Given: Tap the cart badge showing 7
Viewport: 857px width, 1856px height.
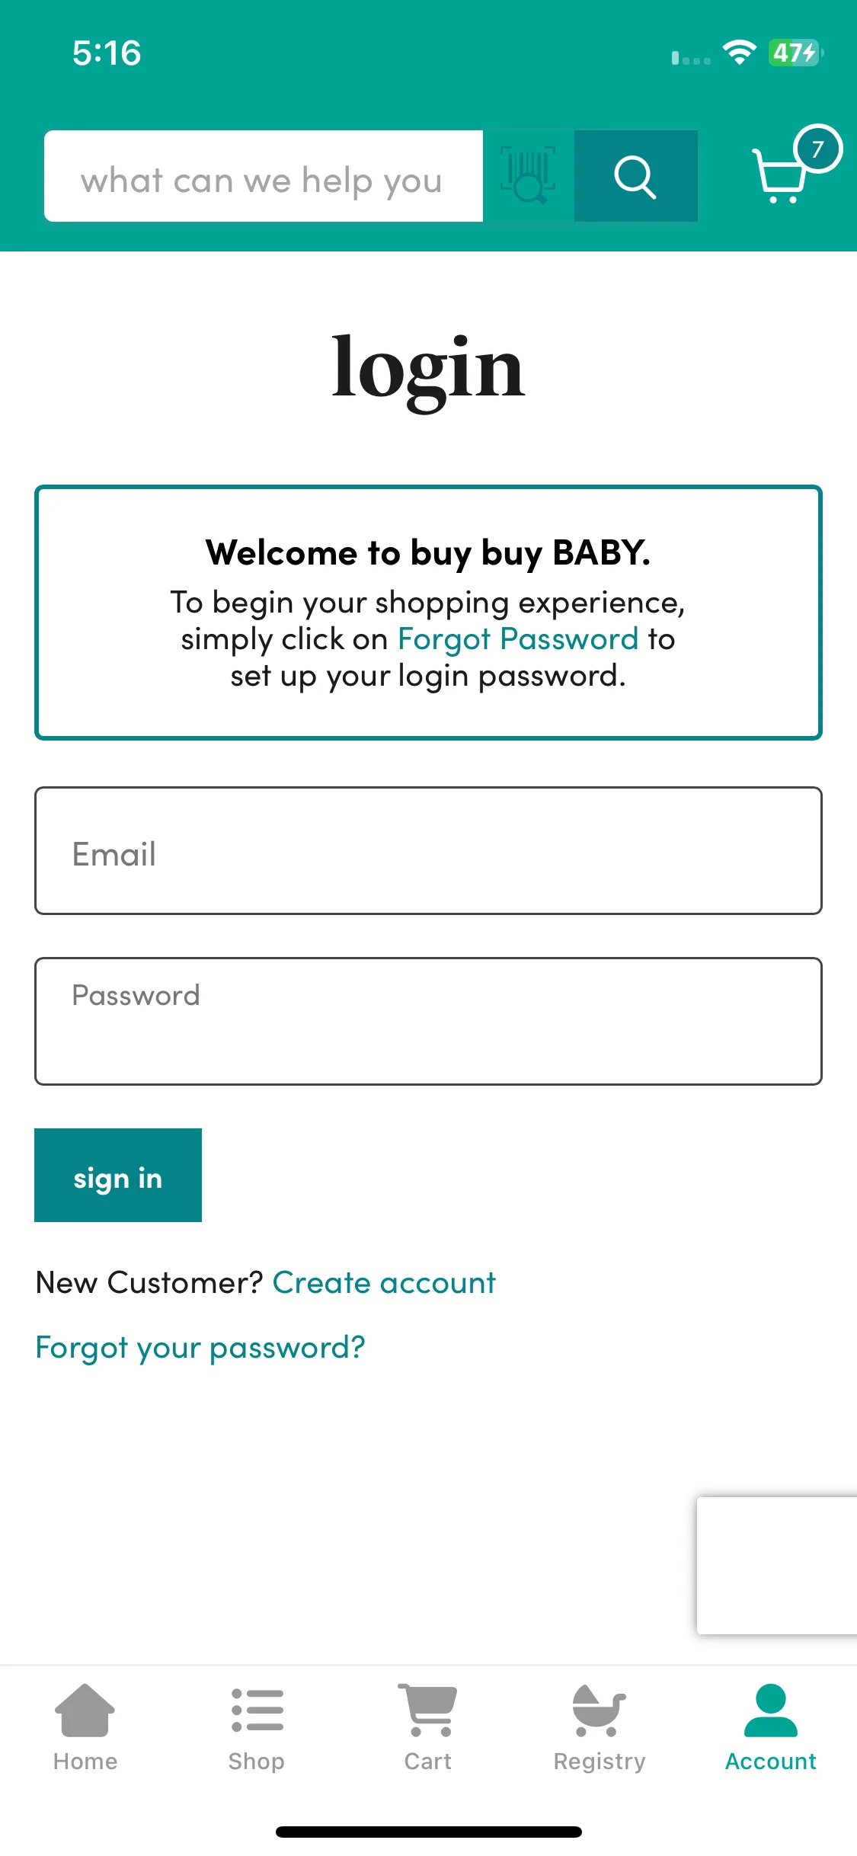Looking at the screenshot, I should pyautogui.click(x=817, y=149).
